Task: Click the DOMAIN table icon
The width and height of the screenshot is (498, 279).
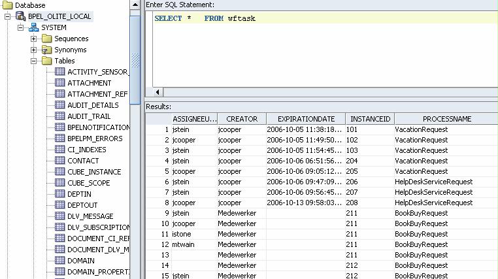Action: [x=59, y=260]
